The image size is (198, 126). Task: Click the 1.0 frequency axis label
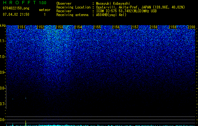coord(3,57)
